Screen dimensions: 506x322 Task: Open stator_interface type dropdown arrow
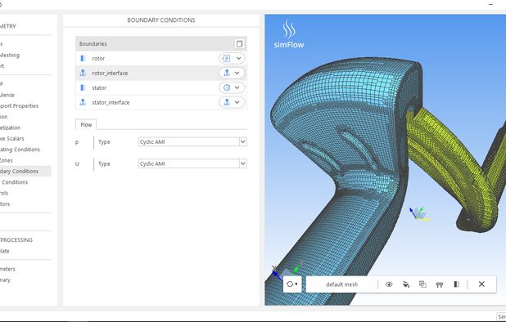(237, 102)
